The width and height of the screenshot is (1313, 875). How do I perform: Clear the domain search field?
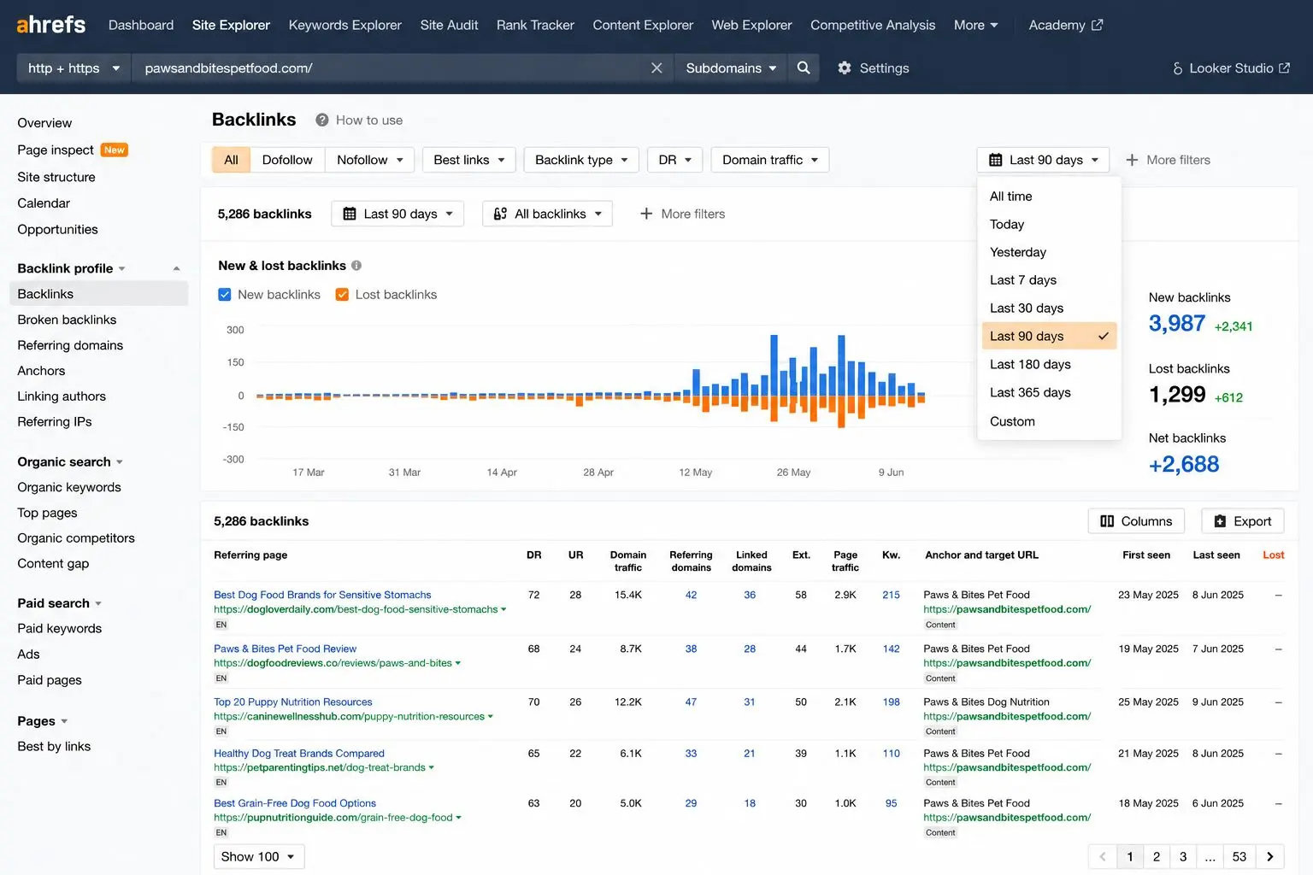656,68
